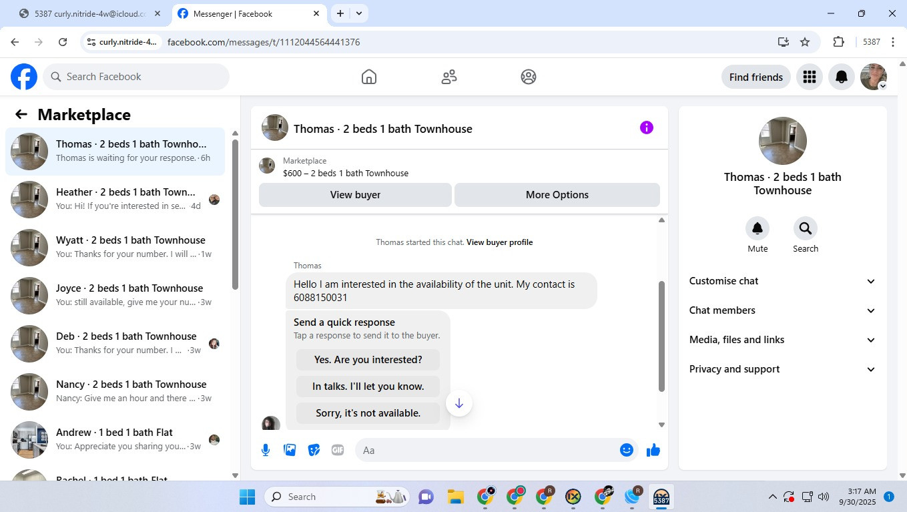
Task: Send a thumbs-up like
Action: pos(653,450)
